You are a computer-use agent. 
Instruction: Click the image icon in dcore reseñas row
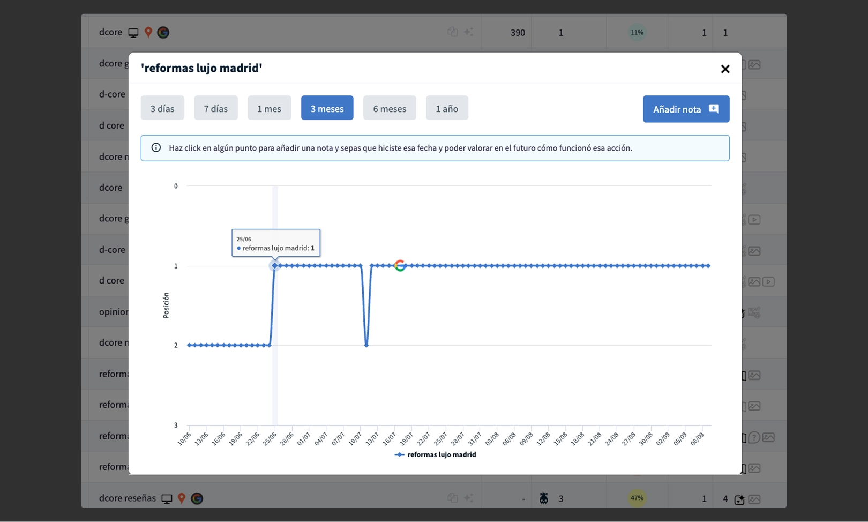[754, 499]
